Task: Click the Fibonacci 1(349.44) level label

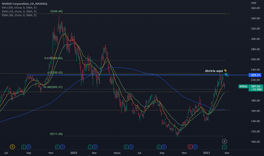Action: click(56, 11)
